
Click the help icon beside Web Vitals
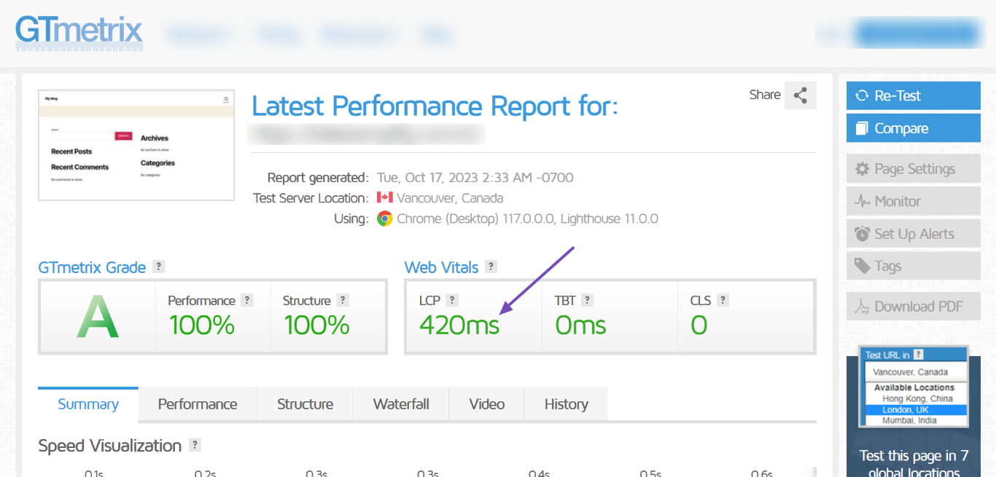click(x=491, y=267)
